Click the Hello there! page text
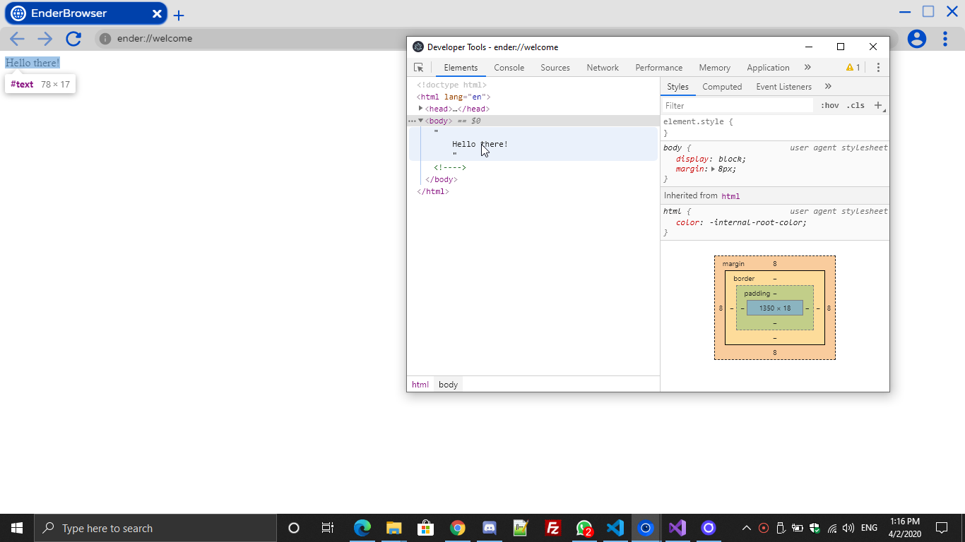 coord(32,63)
